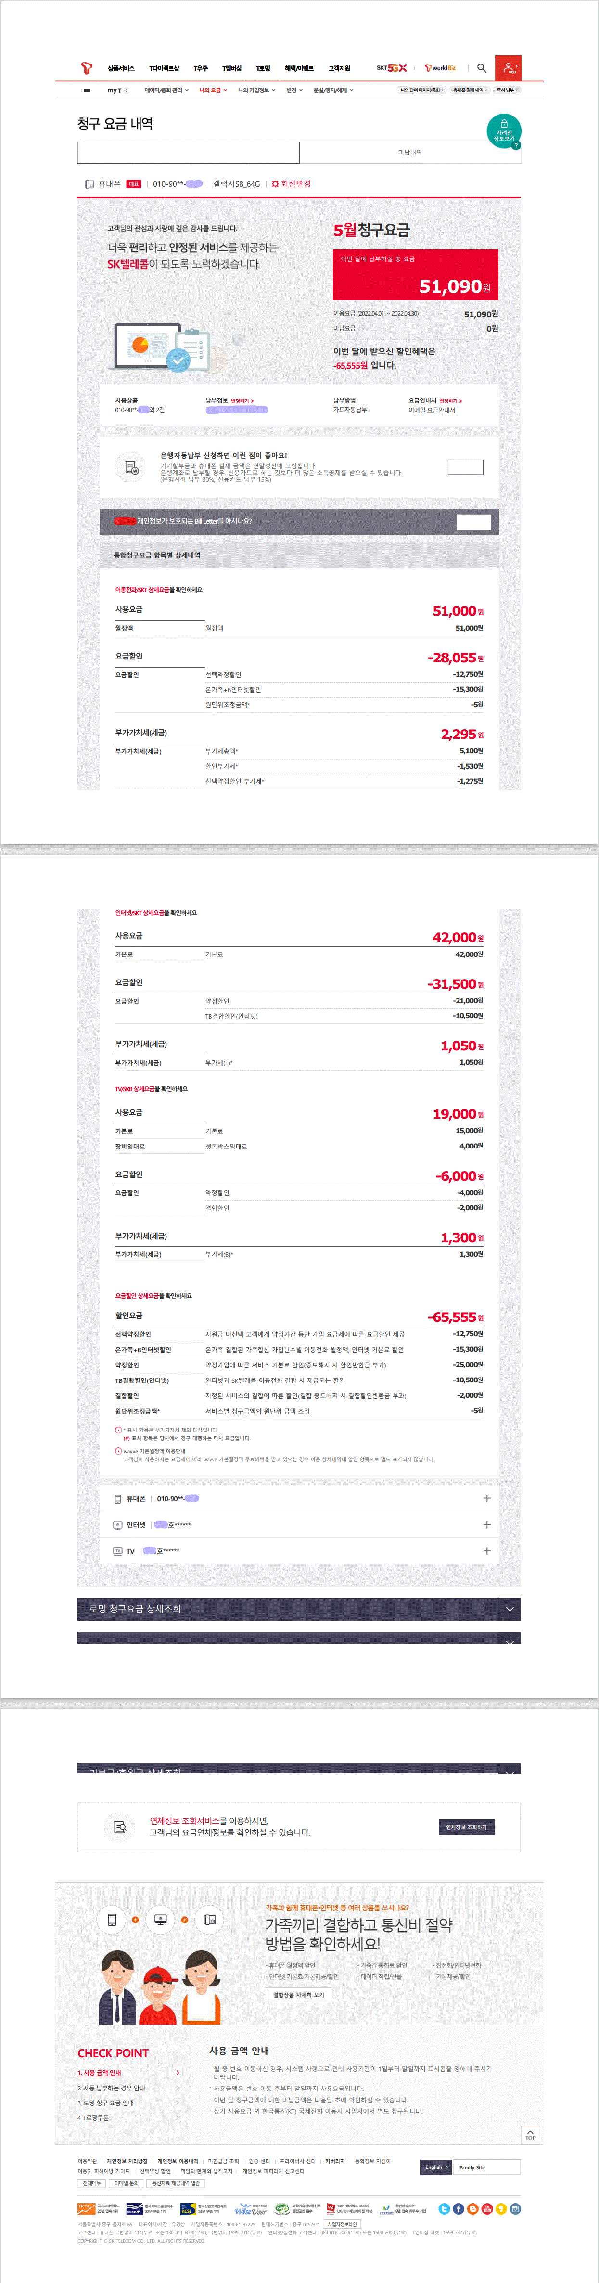
Task: Open the 나의 요금 dropdown menu
Action: [x=213, y=90]
